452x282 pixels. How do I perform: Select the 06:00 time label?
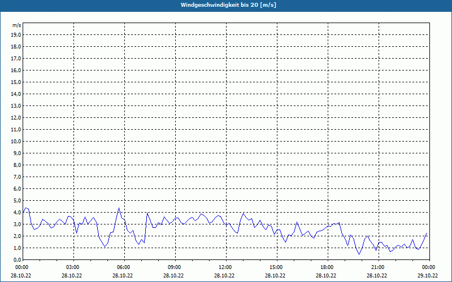point(123,267)
